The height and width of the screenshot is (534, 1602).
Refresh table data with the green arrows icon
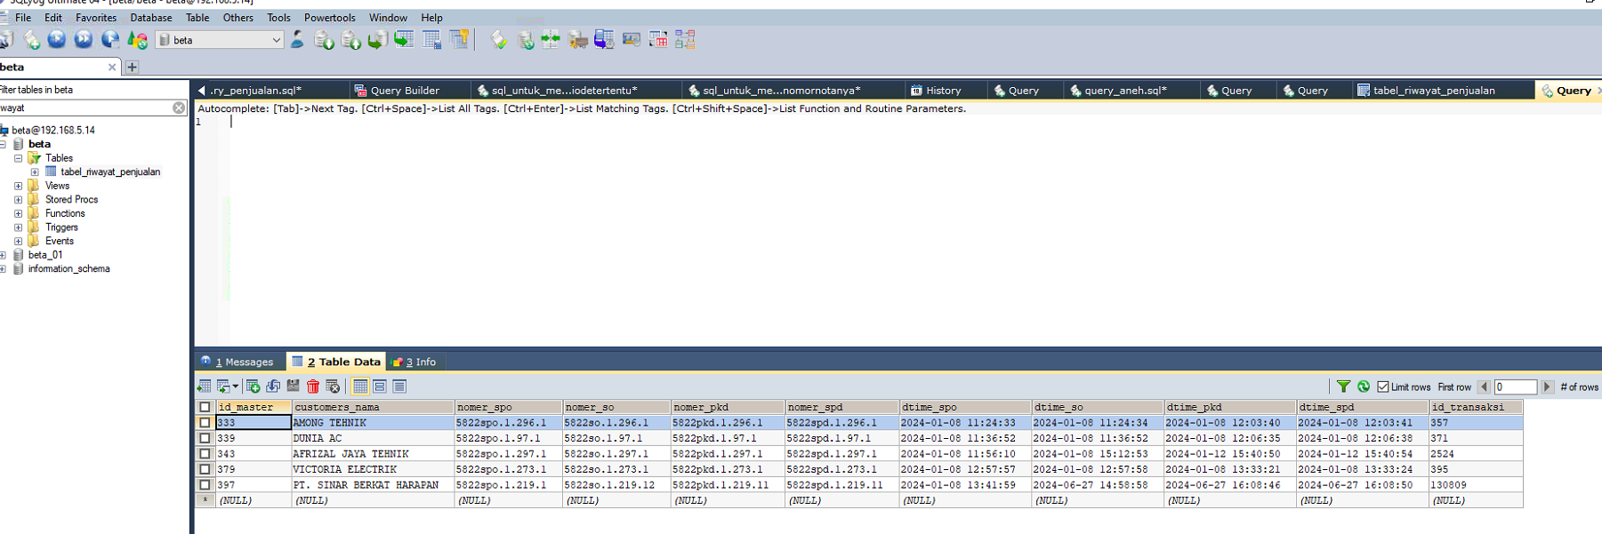[1363, 387]
